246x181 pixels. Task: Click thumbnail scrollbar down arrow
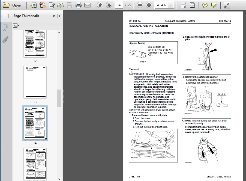coord(59,179)
